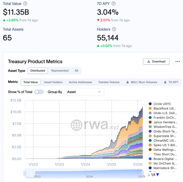Click the lock icon next to 7D APY metric

tap(166, 82)
